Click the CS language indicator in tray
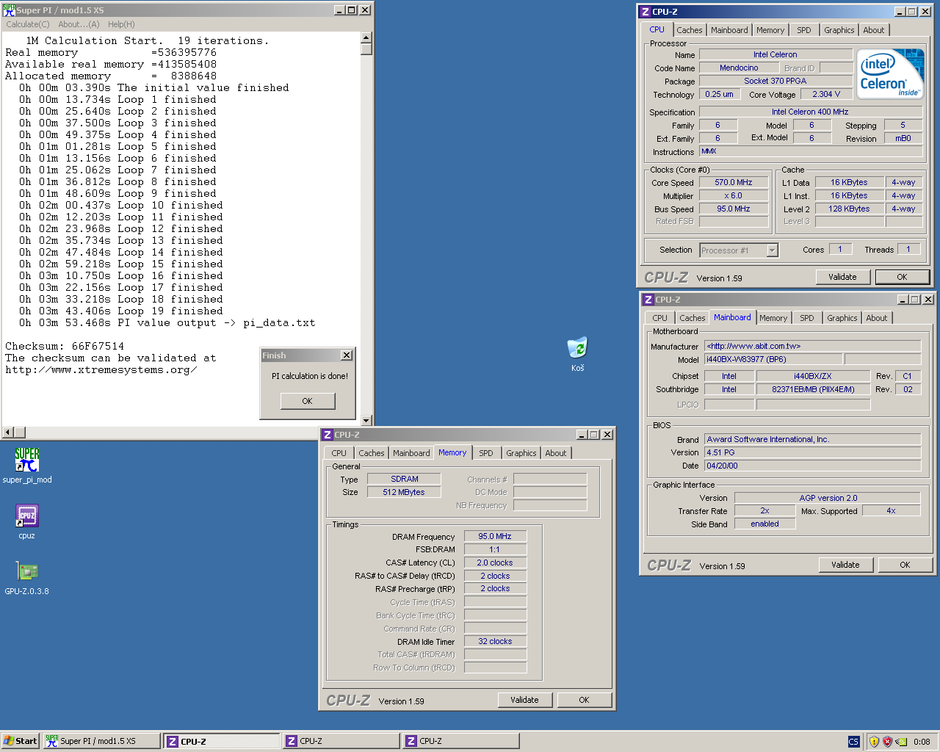 [853, 742]
